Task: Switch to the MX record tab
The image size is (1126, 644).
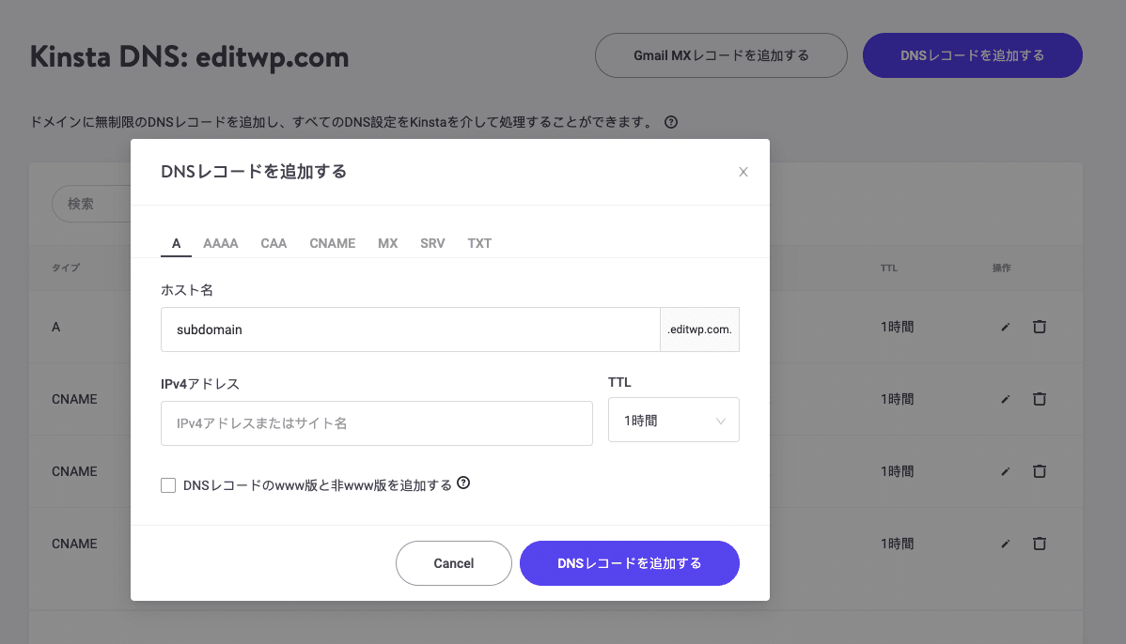Action: click(x=387, y=243)
